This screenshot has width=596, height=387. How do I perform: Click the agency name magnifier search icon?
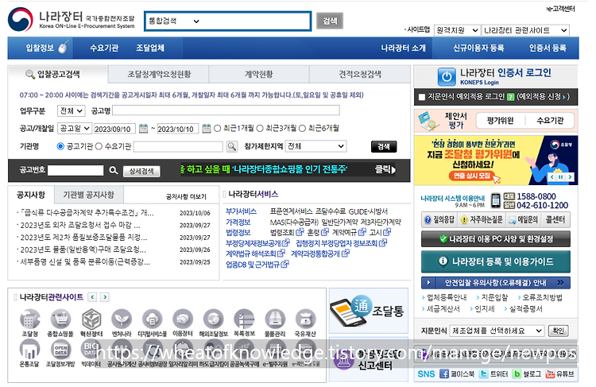tap(231, 146)
